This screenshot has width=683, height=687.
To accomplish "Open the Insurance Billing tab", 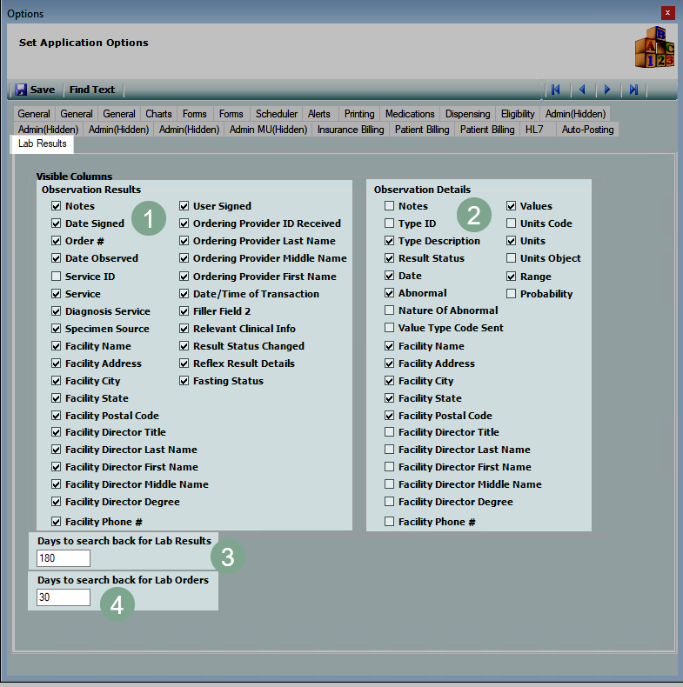I will pos(350,130).
